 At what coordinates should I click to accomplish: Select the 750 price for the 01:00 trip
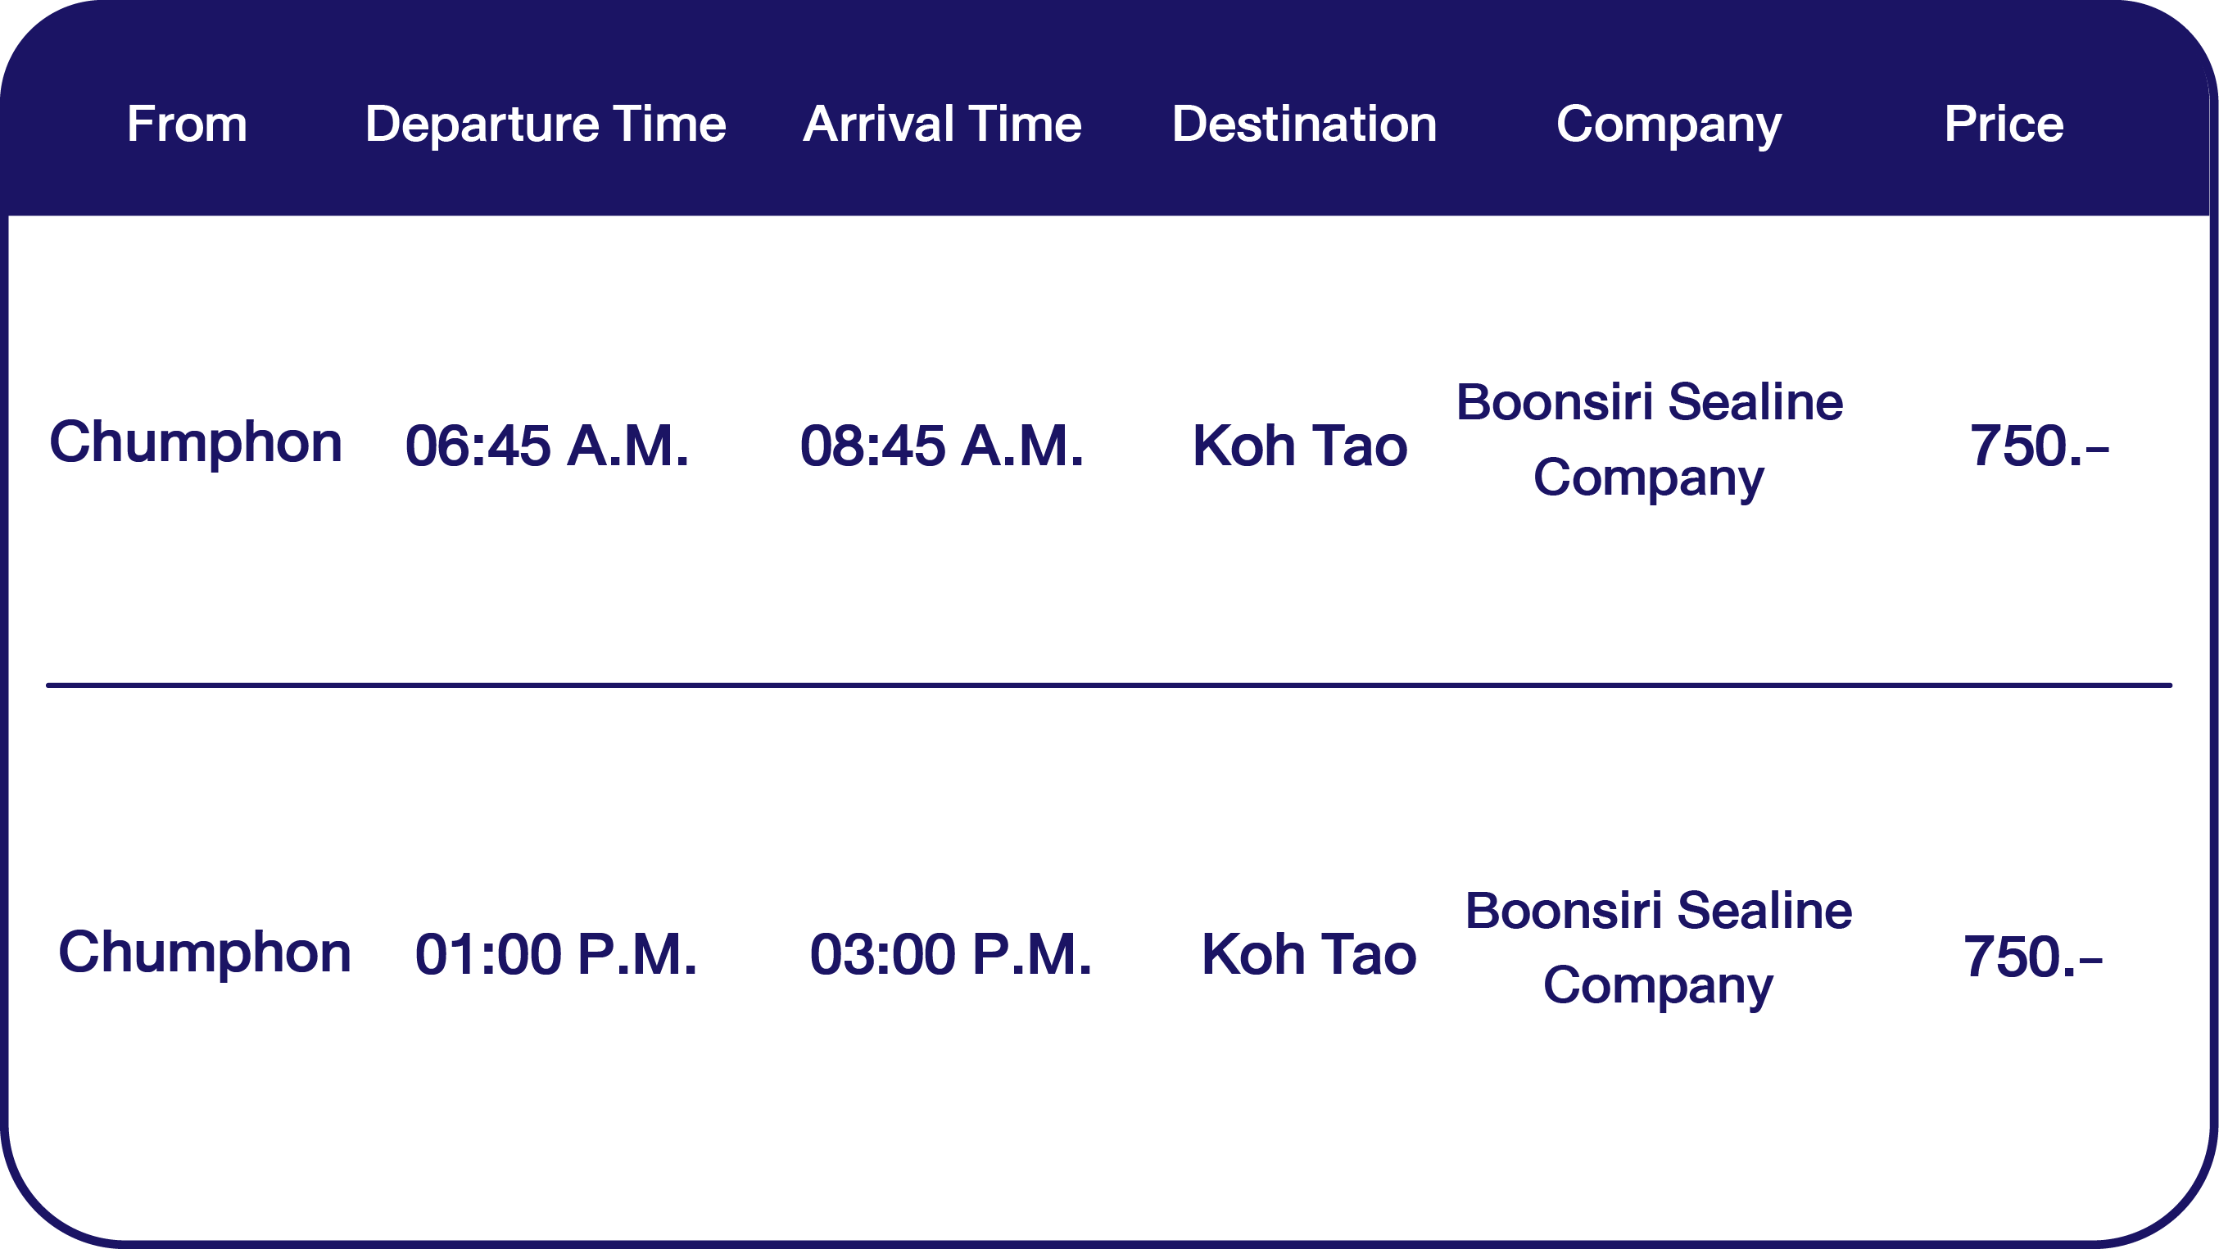pos(2032,957)
